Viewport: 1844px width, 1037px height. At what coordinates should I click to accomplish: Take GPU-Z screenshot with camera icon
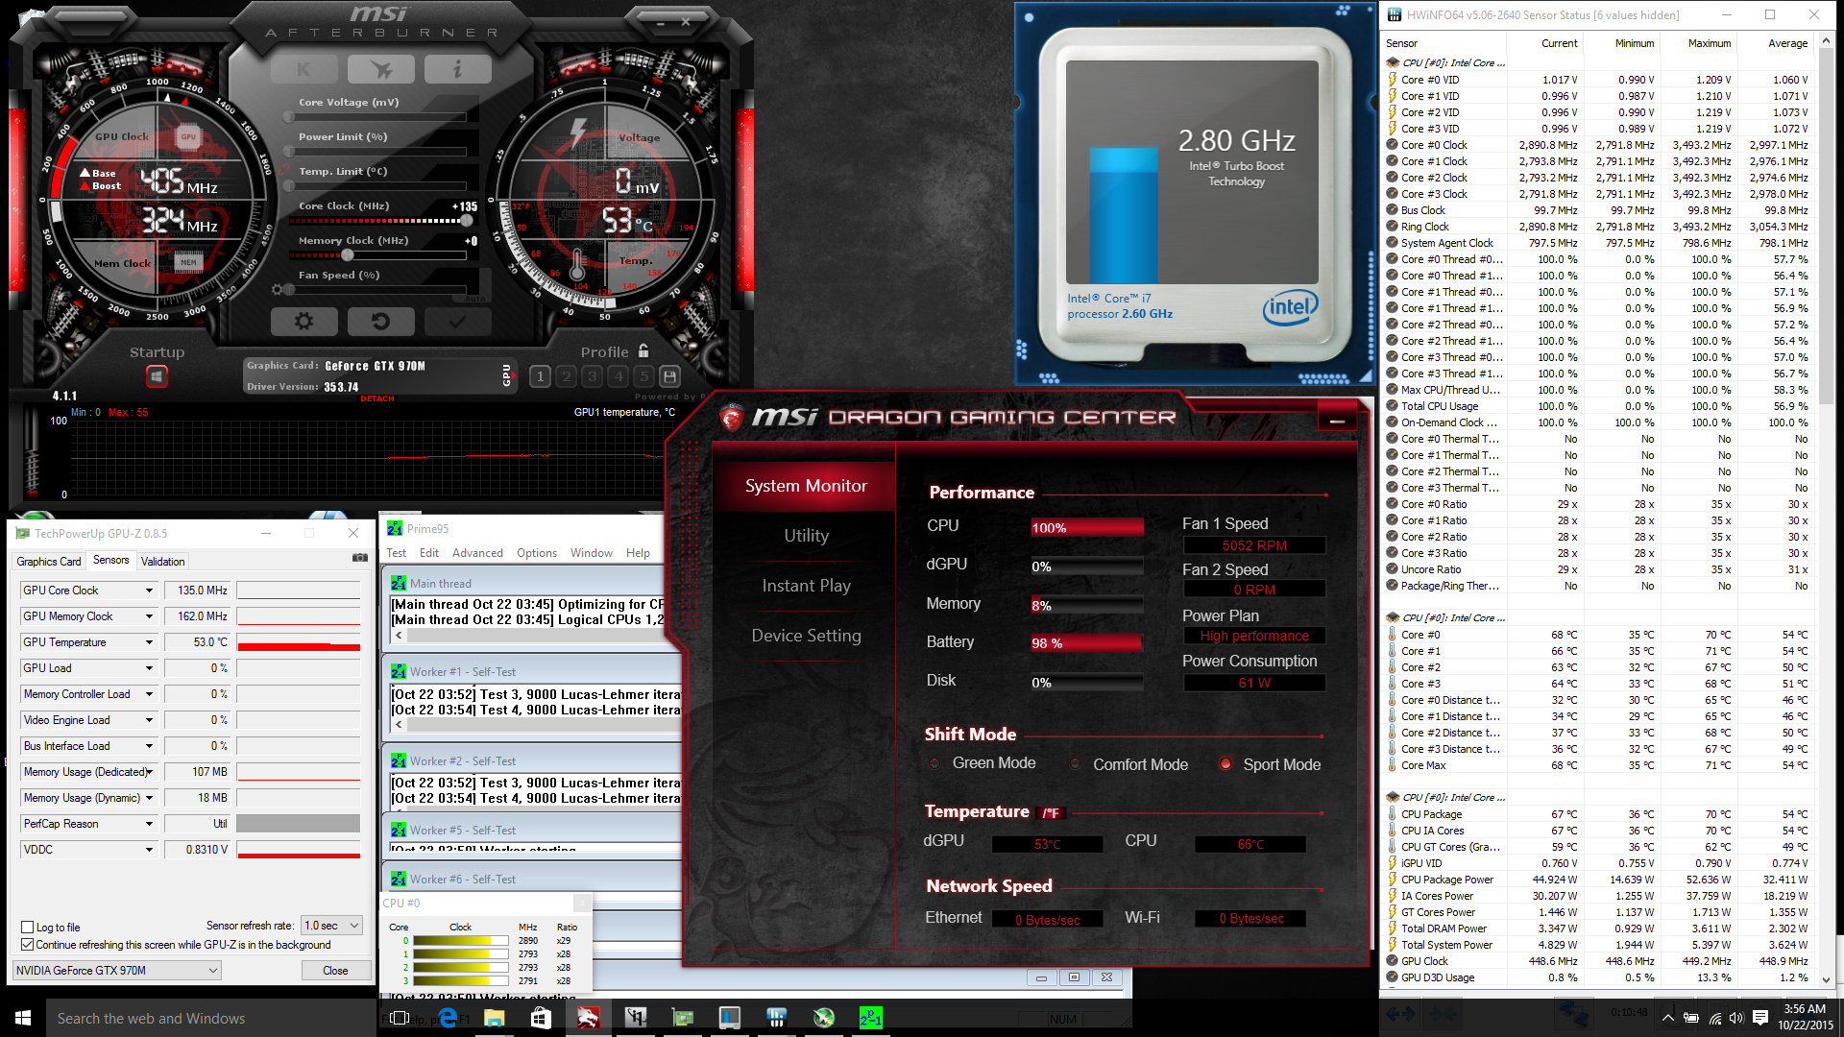pyautogui.click(x=360, y=557)
